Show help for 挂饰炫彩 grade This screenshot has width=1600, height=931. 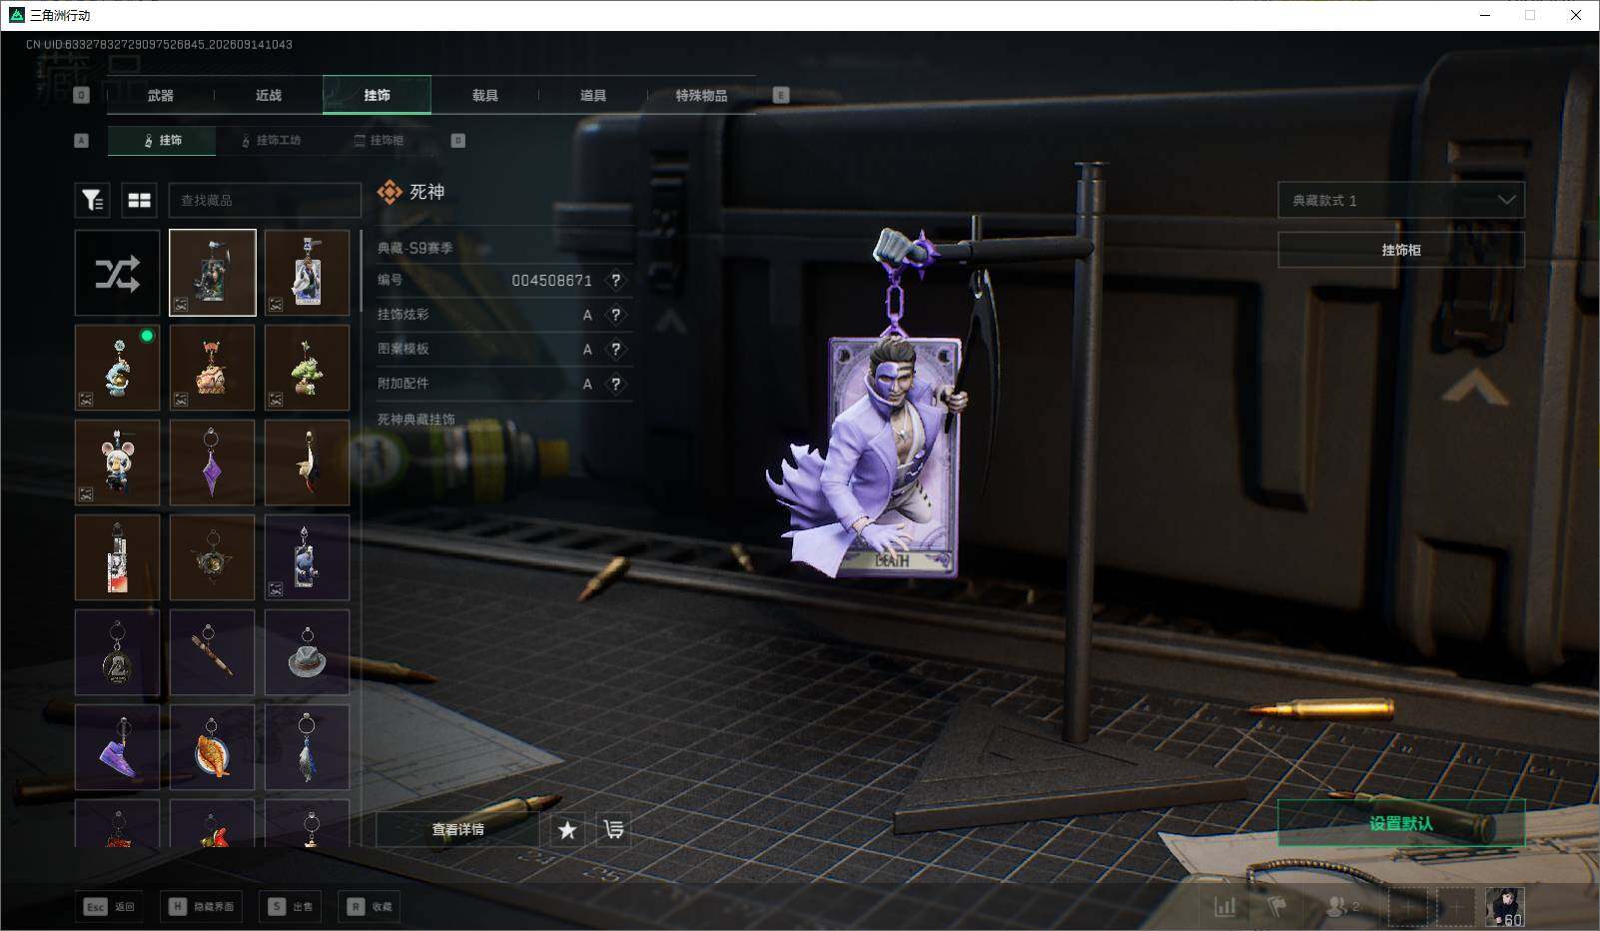[616, 315]
